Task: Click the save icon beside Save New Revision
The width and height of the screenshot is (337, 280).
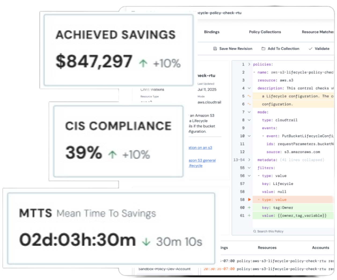Action: click(215, 48)
